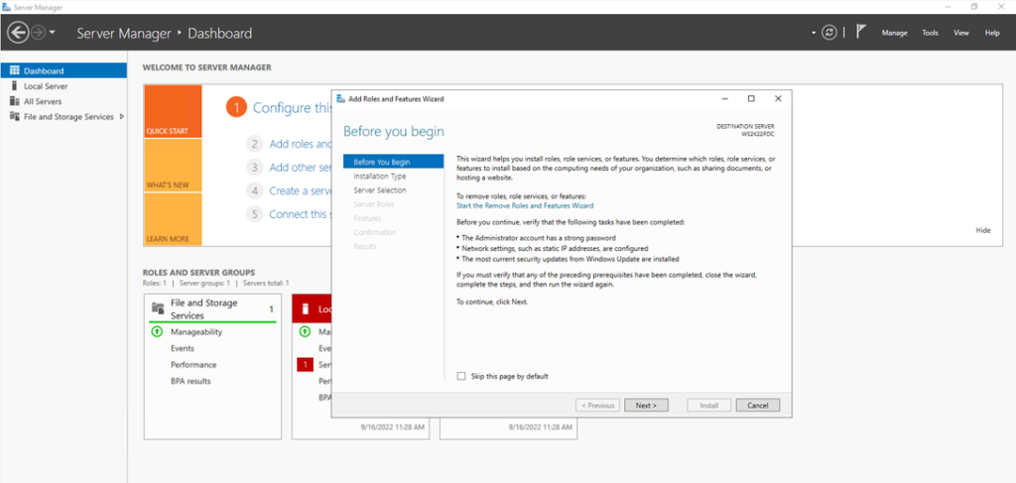
Task: Select the Local Server sidebar icon
Action: coord(15,86)
